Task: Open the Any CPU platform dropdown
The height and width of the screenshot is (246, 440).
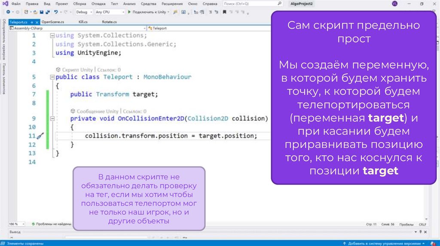Action: (x=108, y=12)
